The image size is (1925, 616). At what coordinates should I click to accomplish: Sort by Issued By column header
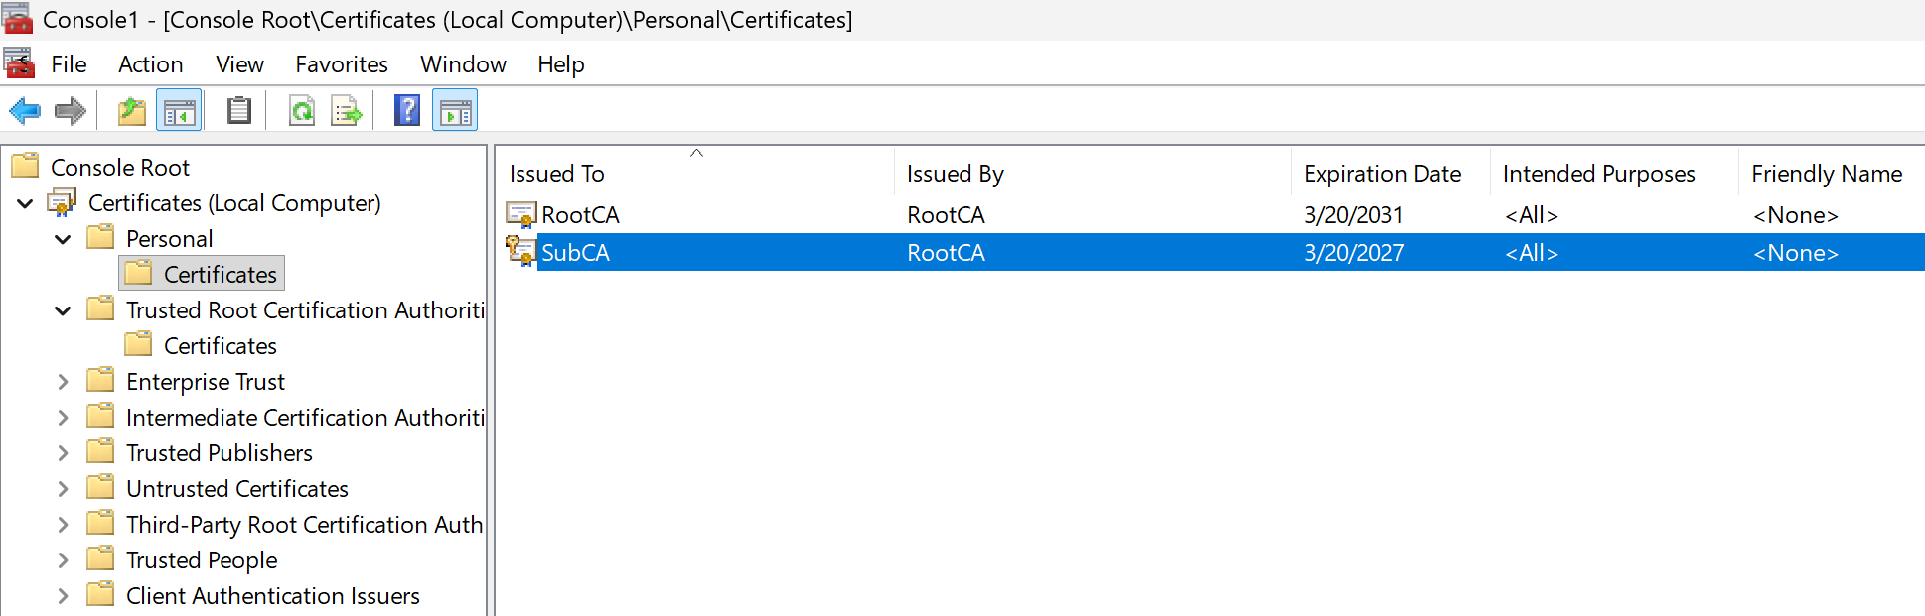pyautogui.click(x=955, y=174)
